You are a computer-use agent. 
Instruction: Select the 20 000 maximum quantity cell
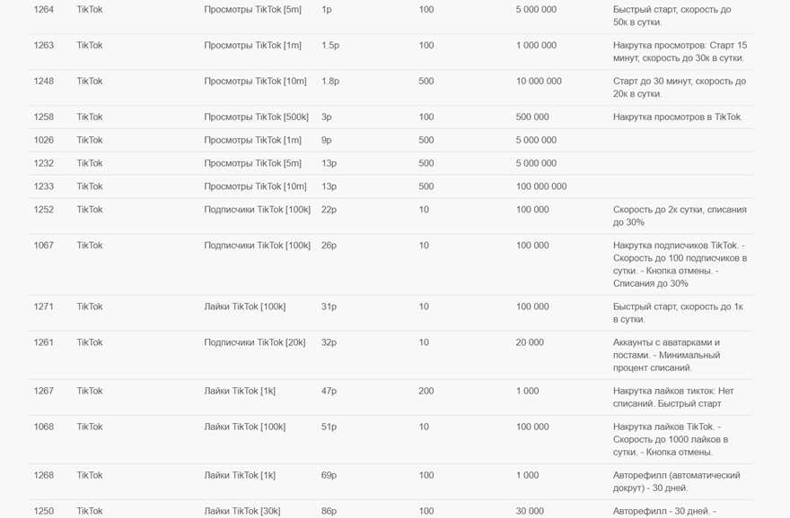[531, 343]
